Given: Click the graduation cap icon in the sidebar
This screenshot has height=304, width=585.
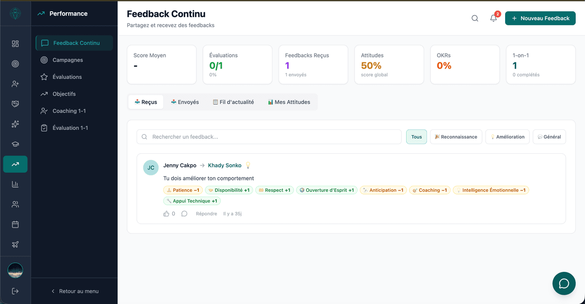Looking at the screenshot, I should pos(15,144).
